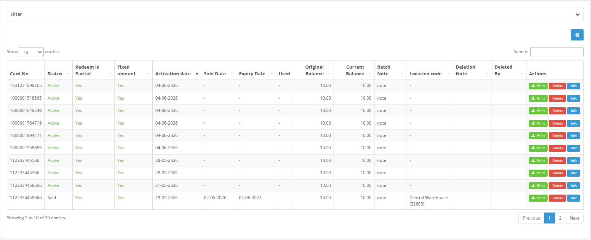The height and width of the screenshot is (240, 591).
Task: Sort by Deleted By column
Action: click(509, 70)
